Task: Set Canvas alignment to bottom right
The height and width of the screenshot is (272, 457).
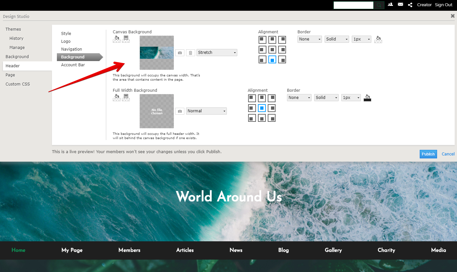Action: [x=282, y=59]
